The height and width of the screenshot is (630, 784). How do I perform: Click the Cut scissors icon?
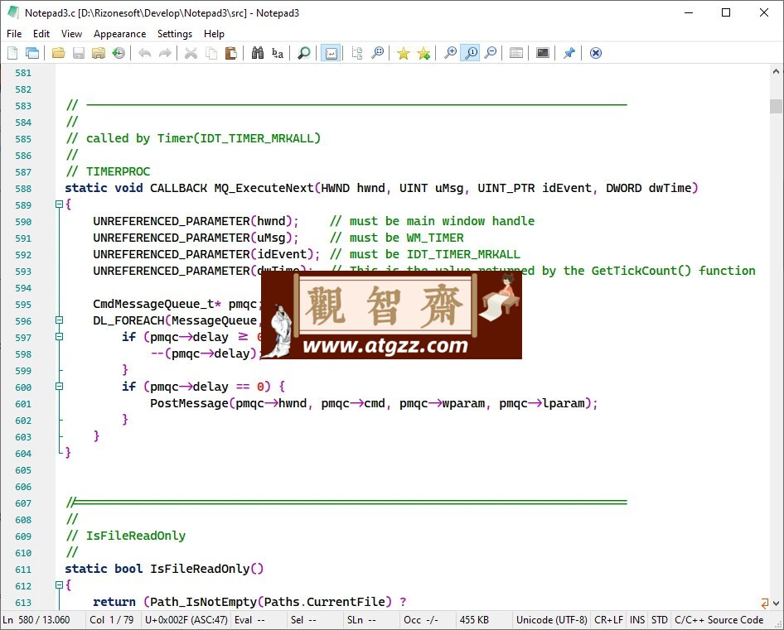coord(191,53)
